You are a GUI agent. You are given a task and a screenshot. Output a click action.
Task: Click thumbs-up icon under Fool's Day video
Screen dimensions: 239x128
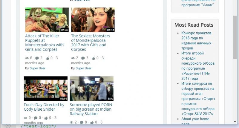click(x=46, y=118)
